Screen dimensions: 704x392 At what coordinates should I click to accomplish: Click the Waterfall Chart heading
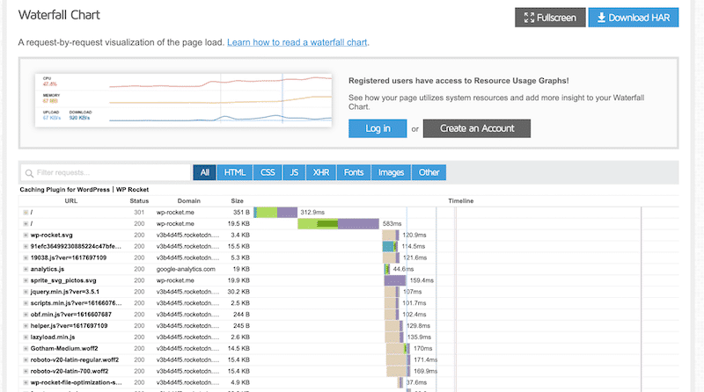tap(59, 15)
